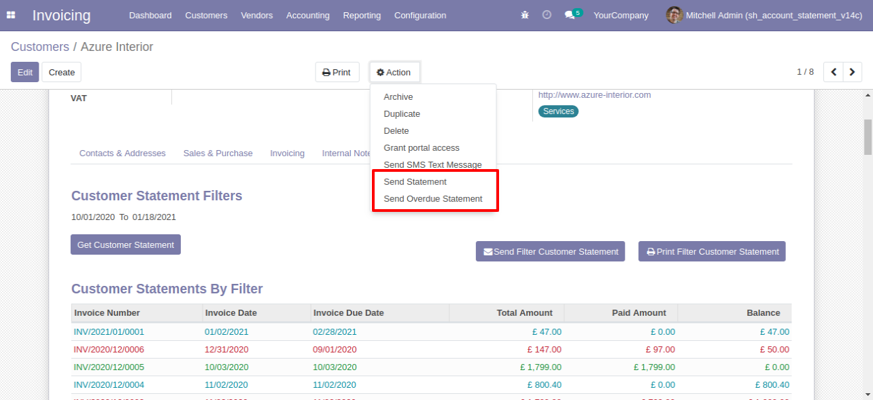The height and width of the screenshot is (400, 873).
Task: Go to Customers breadcrumb
Action: [x=40, y=47]
